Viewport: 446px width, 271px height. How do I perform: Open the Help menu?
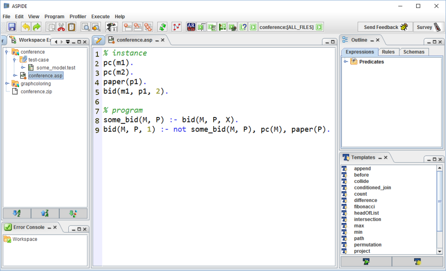click(120, 17)
